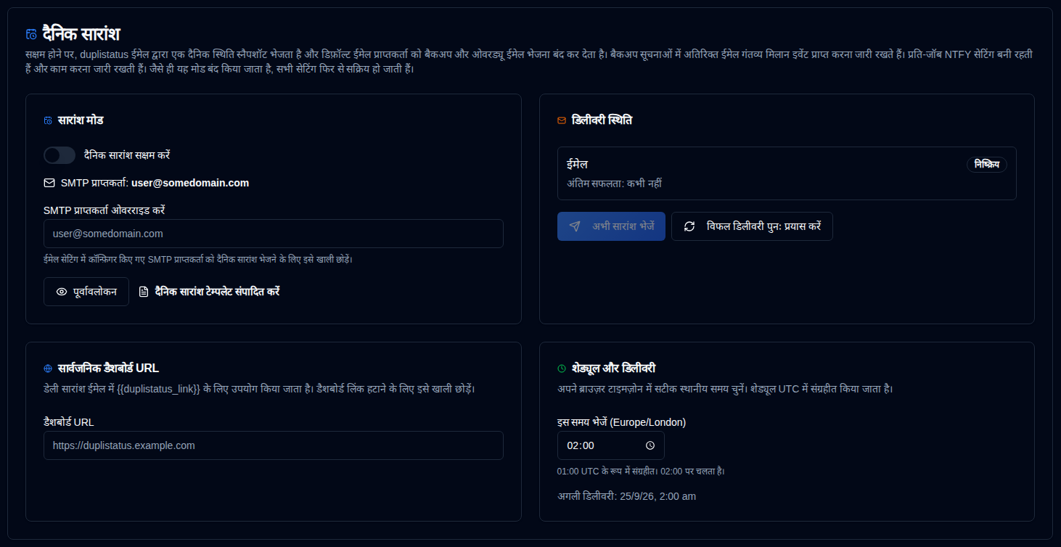The image size is (1061, 547).
Task: Click the eye icon in पूर्वावलोकन button
Action: tap(62, 292)
